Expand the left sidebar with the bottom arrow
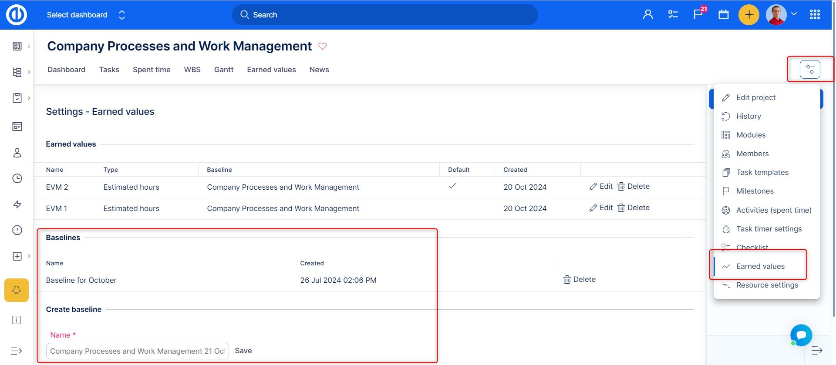836x365 pixels. (17, 351)
